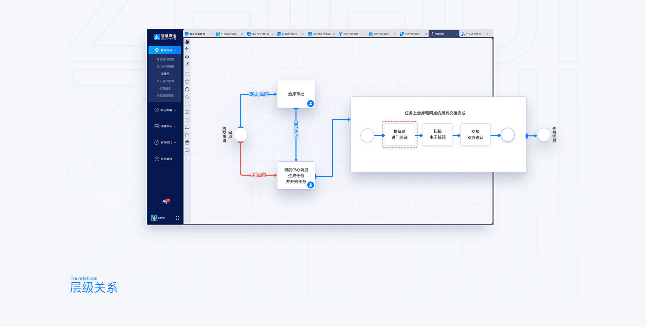The image size is (646, 327).
Task: Click user icon on 金库审批 node
Action: coord(311,104)
